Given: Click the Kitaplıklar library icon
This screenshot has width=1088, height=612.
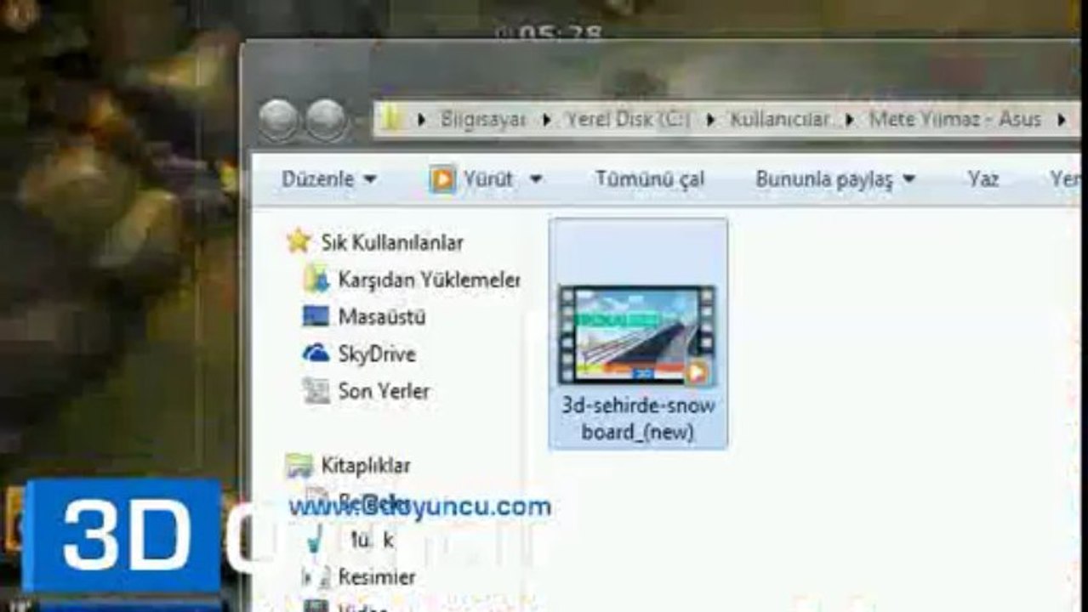Looking at the screenshot, I should [x=299, y=466].
